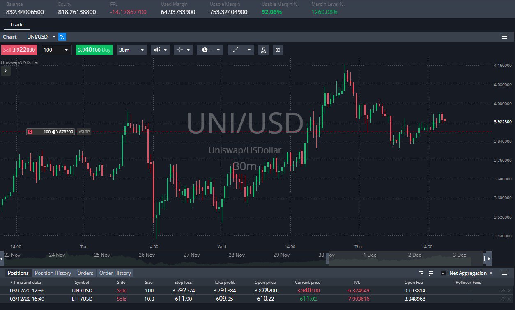Click the Rollover Fees column header
Viewport: 515px width, 310px height.
pos(468,283)
